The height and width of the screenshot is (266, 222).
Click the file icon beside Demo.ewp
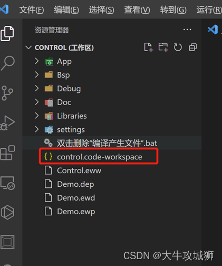pyautogui.click(x=48, y=211)
